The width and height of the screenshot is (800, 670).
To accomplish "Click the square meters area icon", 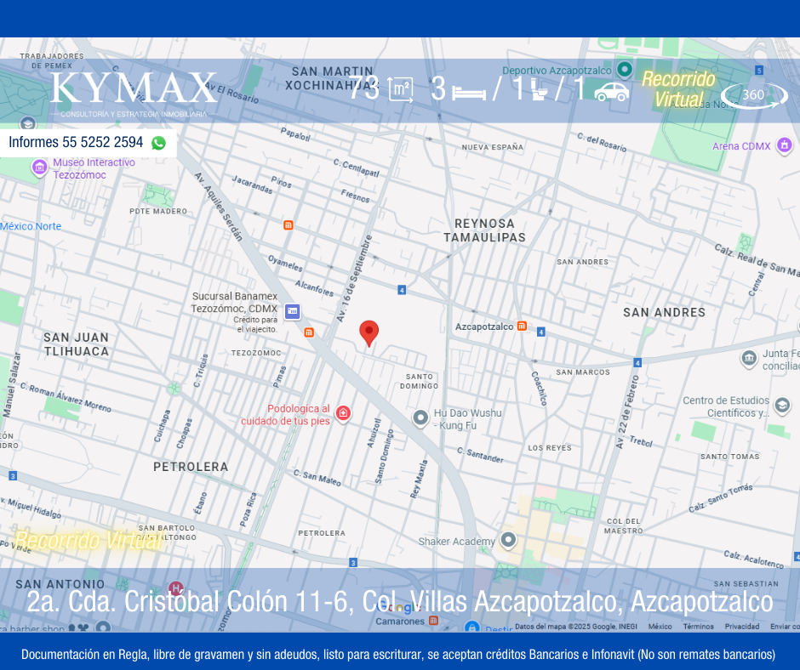I will click(x=401, y=90).
